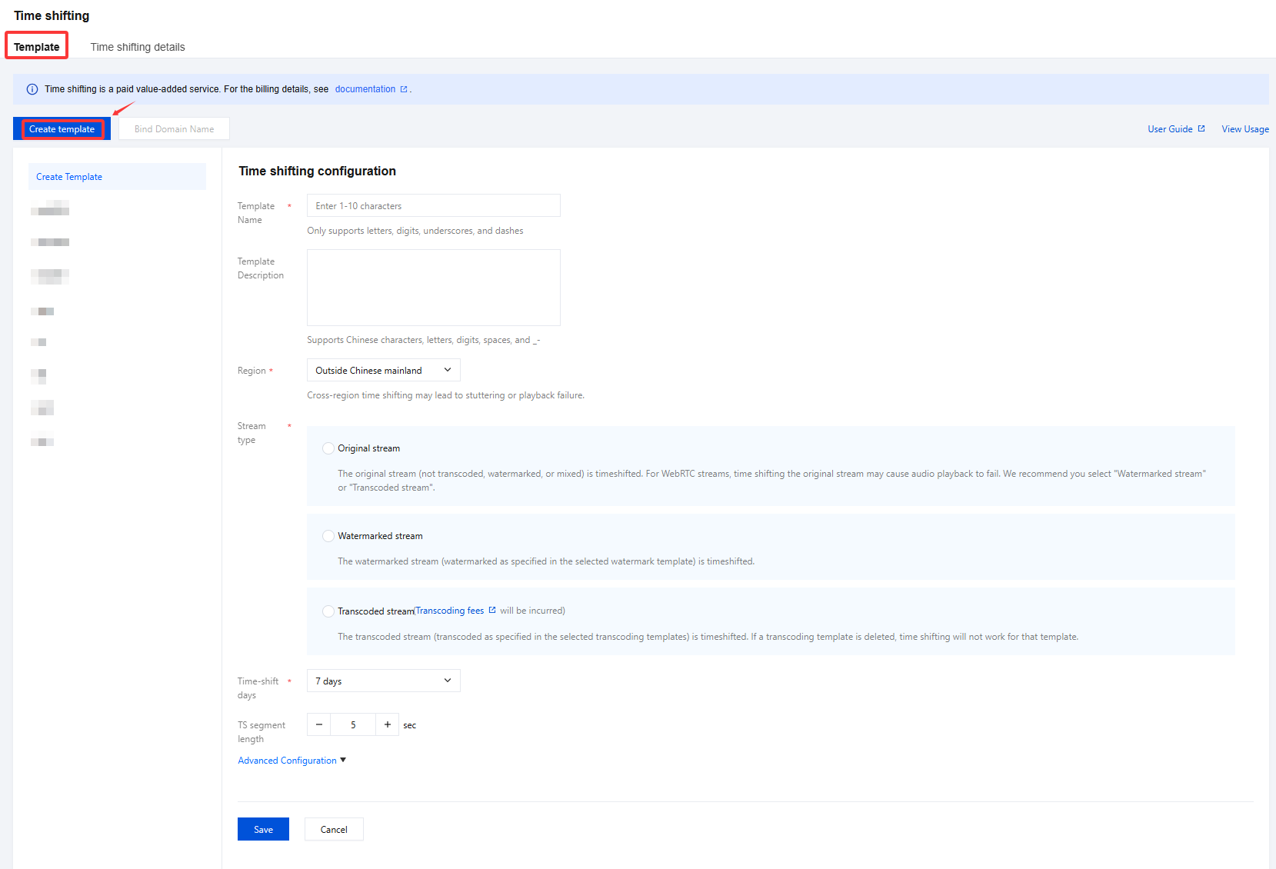Switch to Time shifting details tab
Viewport: 1276px width, 869px height.
[138, 47]
